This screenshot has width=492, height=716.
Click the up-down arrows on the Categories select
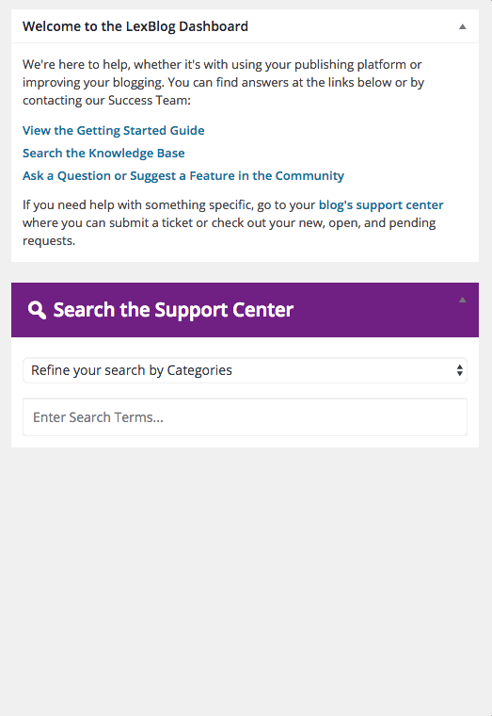(460, 370)
